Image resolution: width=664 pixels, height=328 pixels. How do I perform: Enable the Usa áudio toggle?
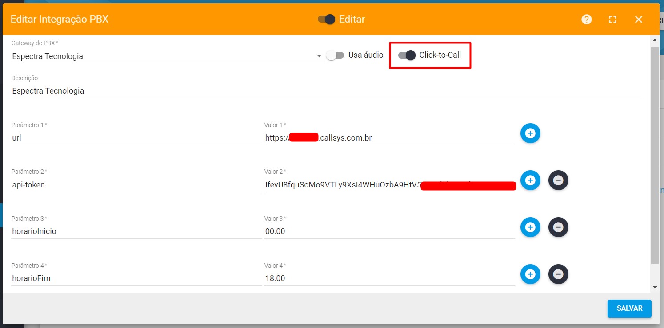pyautogui.click(x=336, y=55)
